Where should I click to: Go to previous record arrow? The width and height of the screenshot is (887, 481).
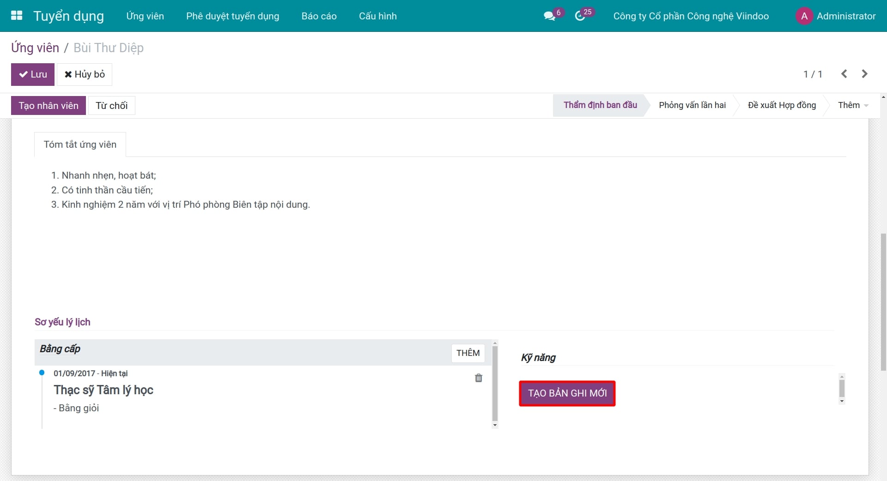click(x=844, y=74)
